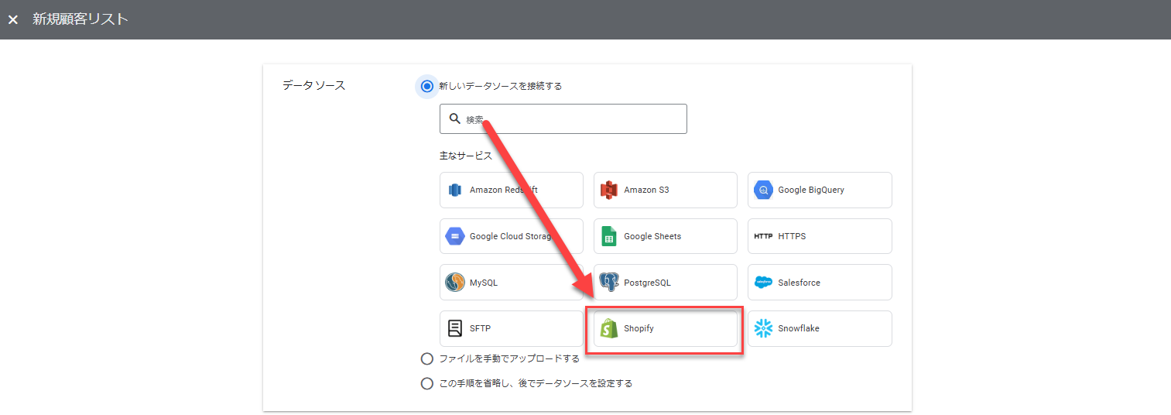Click the Google Sheets icon

609,237
